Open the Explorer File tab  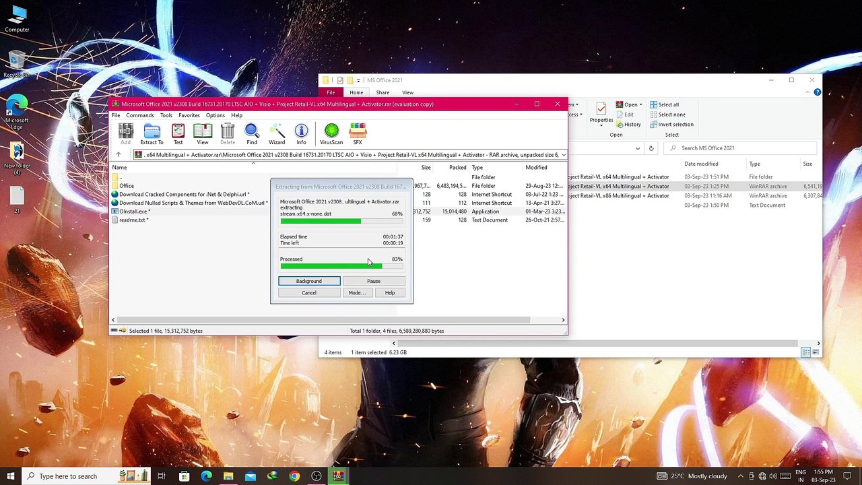(331, 92)
